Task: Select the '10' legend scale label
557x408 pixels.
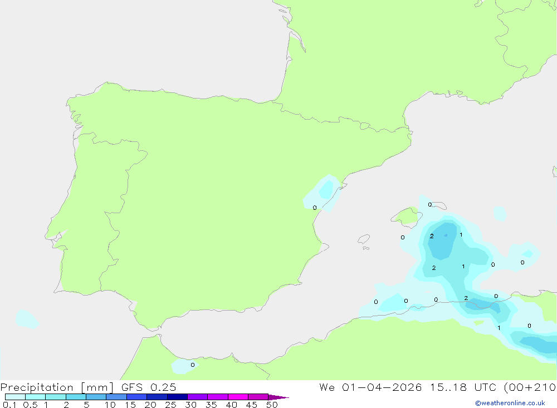Action: (110, 405)
